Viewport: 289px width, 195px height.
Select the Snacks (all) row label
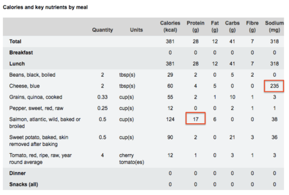pyautogui.click(x=25, y=184)
